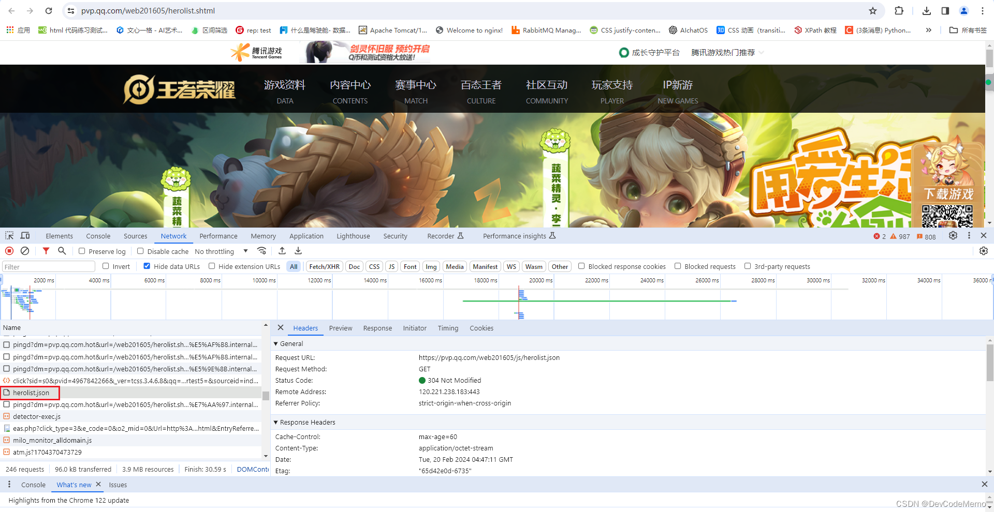Filter requests by Fetch/XHR

tap(325, 267)
